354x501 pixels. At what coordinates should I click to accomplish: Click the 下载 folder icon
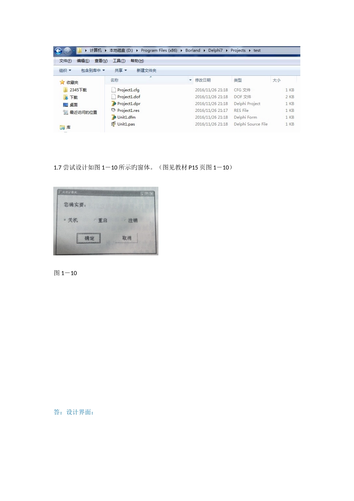coord(66,97)
